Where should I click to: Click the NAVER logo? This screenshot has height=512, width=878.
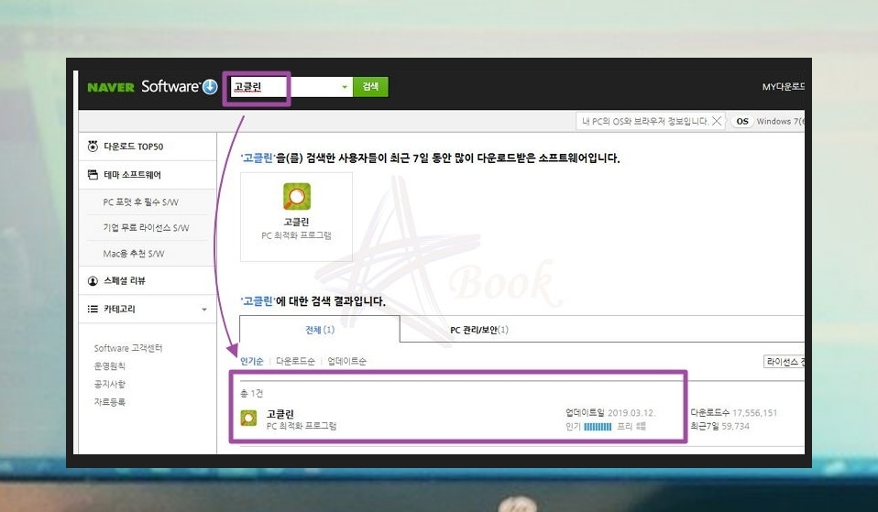coord(110,87)
